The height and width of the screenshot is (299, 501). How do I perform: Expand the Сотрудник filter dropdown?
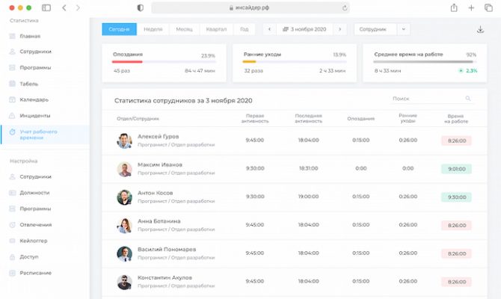click(404, 29)
